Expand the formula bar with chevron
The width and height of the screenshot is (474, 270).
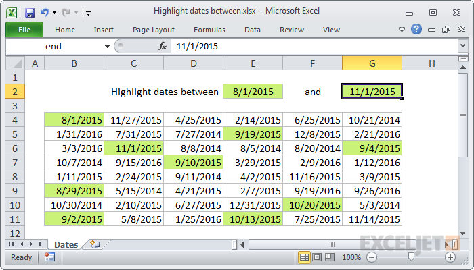point(462,46)
